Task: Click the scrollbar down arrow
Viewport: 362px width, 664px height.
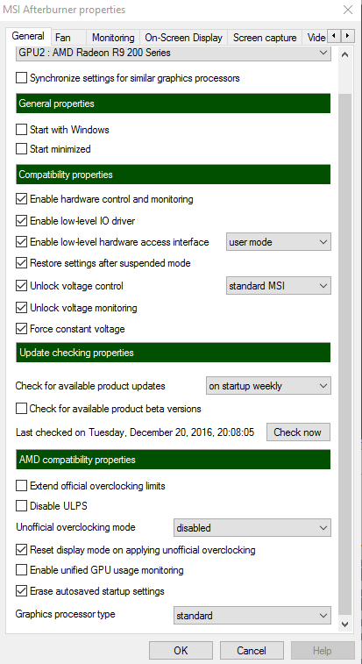Action: pos(344,625)
